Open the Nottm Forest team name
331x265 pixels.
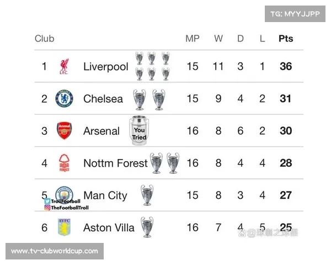tap(115, 163)
